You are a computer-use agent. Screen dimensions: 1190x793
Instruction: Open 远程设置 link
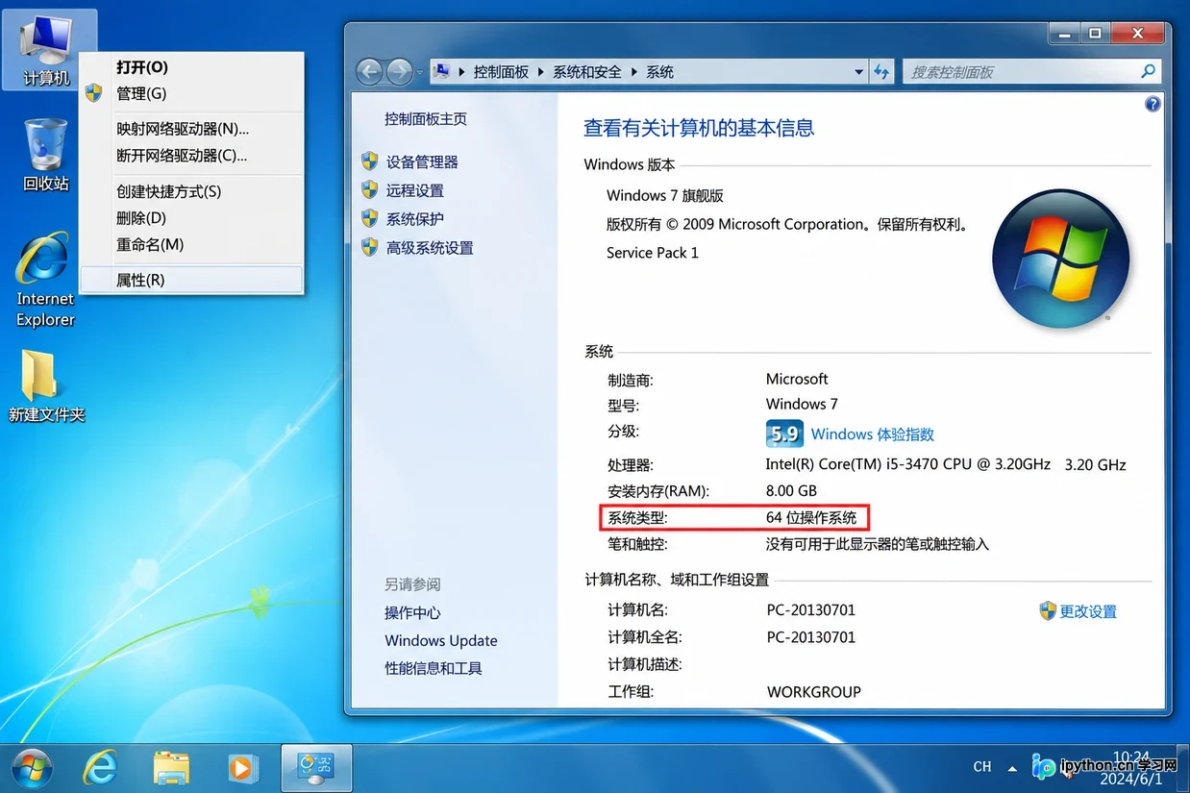tap(415, 191)
